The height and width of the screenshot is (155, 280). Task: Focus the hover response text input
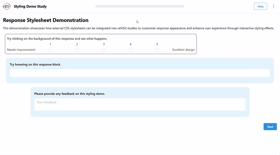(x=140, y=73)
